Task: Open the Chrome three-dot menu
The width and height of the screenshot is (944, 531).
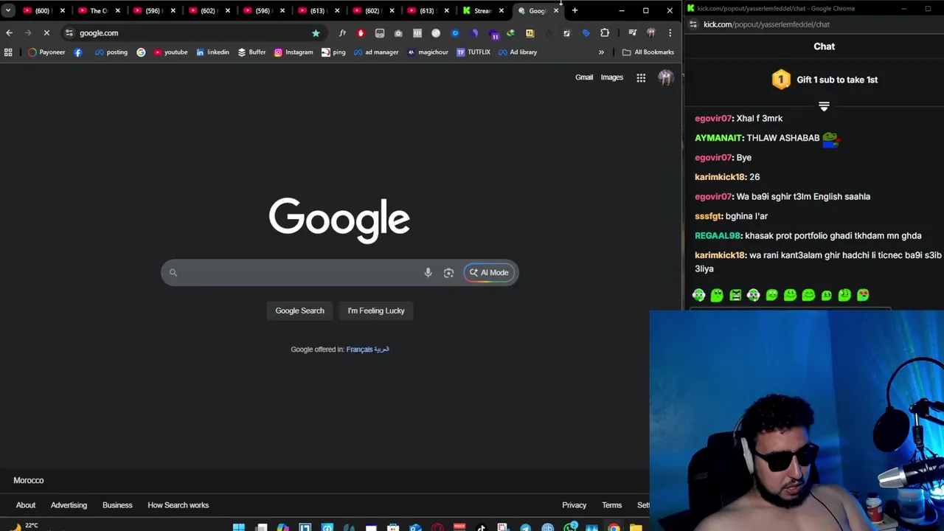Action: click(670, 32)
